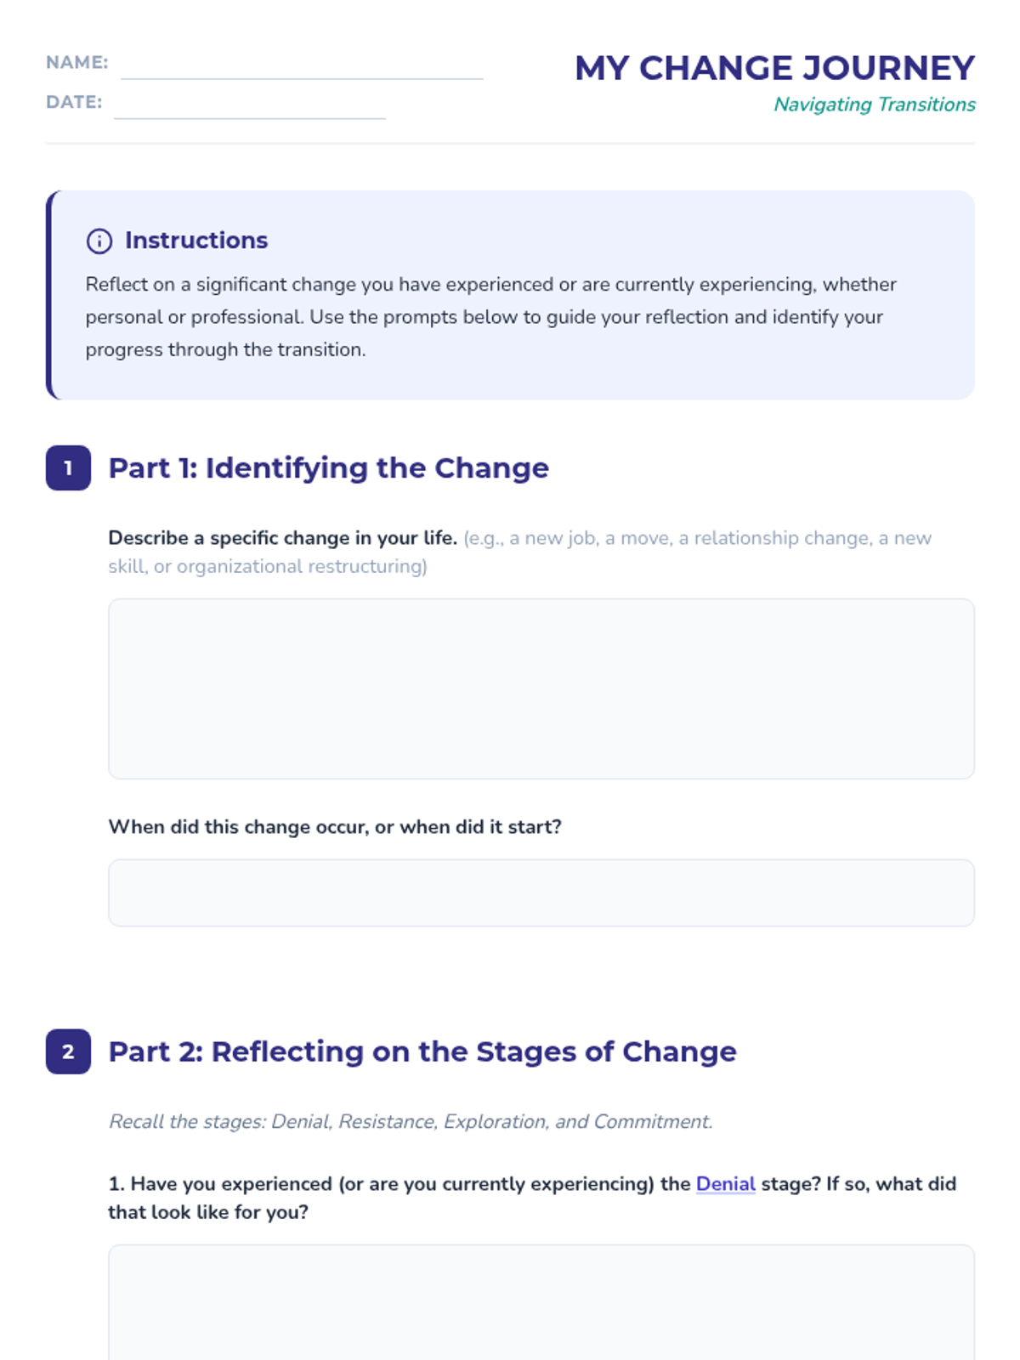Click the NAME label
This screenshot has height=1360, width=1020.
[x=77, y=62]
